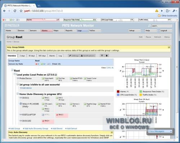Click the Paessler logo
This screenshot has width=180, height=143.
tap(12, 26)
